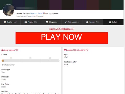Click the Karma progress bar
Image resolution: width=125 pixels, height=94 pixels.
[30, 61]
